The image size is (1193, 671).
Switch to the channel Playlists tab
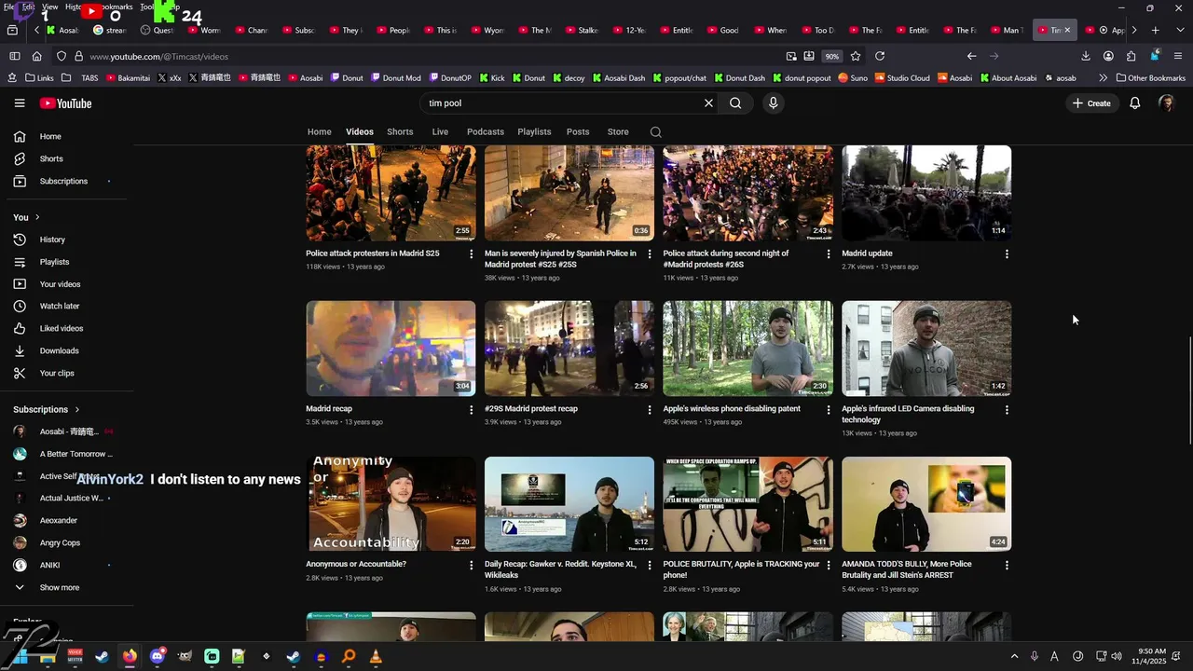pos(534,132)
